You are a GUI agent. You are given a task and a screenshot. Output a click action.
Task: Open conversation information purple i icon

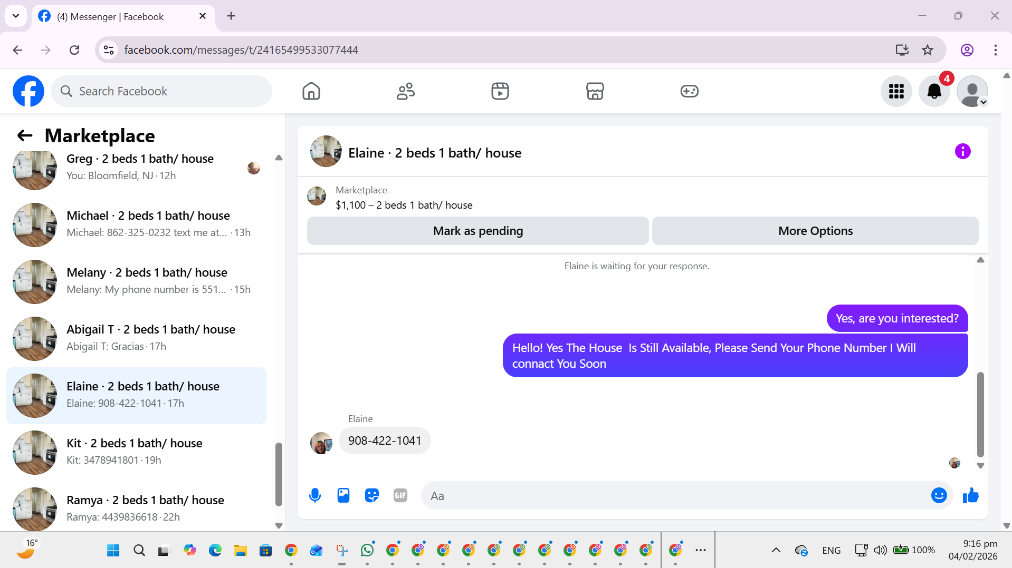click(x=963, y=152)
